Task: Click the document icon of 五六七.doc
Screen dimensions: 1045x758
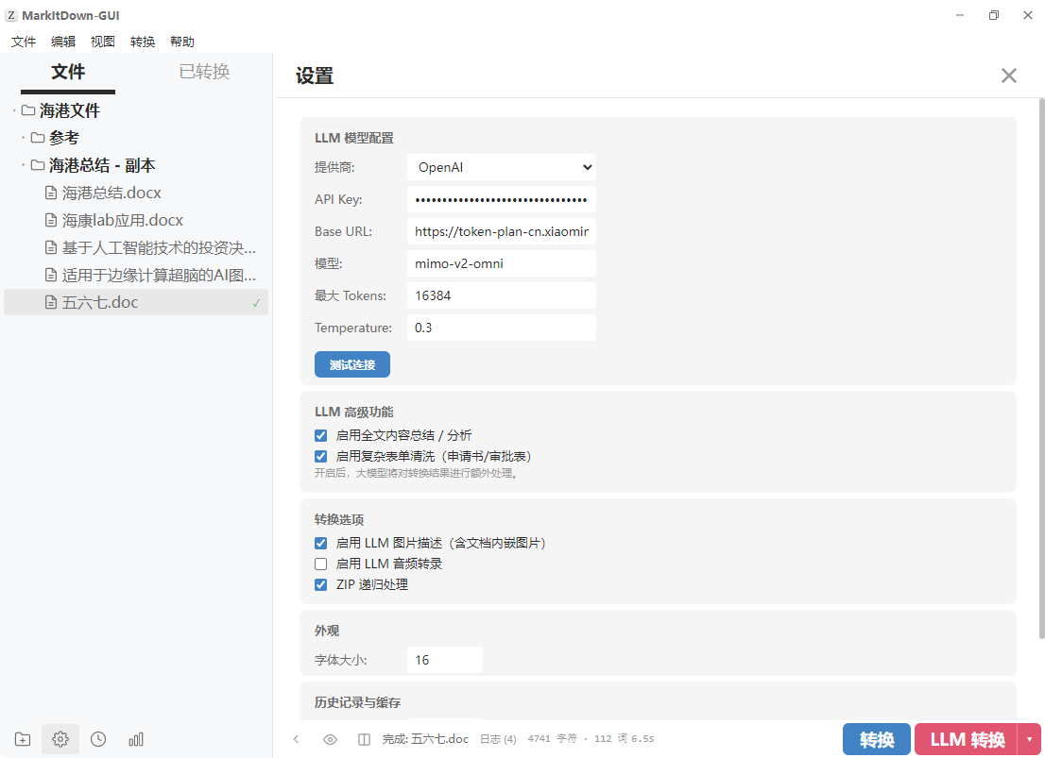Action: [51, 302]
